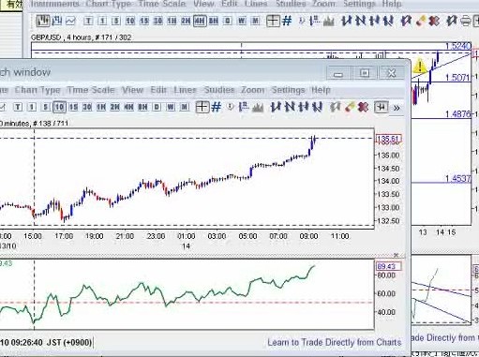Toggle the grid (#) icon in front window
The image size is (479, 357).
click(217, 107)
